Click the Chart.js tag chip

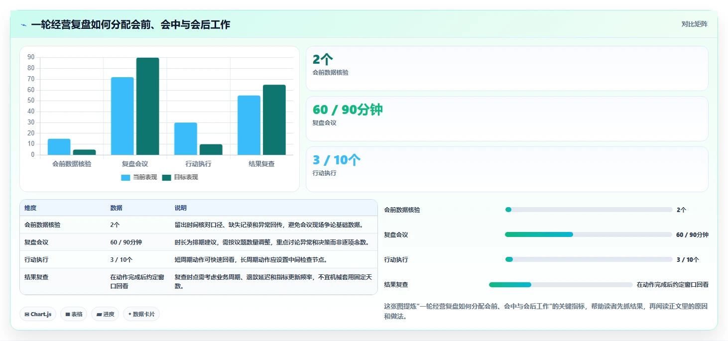38,314
